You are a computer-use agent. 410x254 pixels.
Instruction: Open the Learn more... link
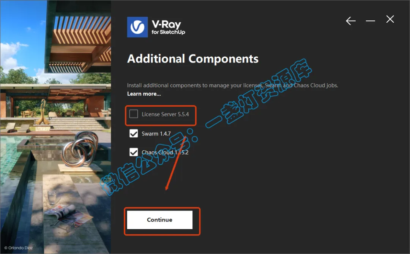[x=144, y=94]
